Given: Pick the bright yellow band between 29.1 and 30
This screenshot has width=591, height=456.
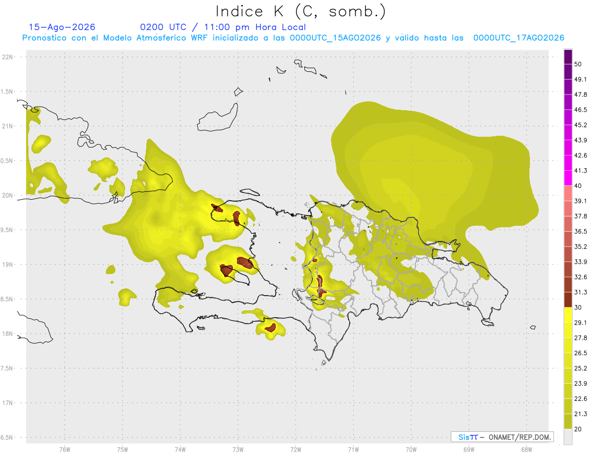Looking at the screenshot, I should pos(568,314).
